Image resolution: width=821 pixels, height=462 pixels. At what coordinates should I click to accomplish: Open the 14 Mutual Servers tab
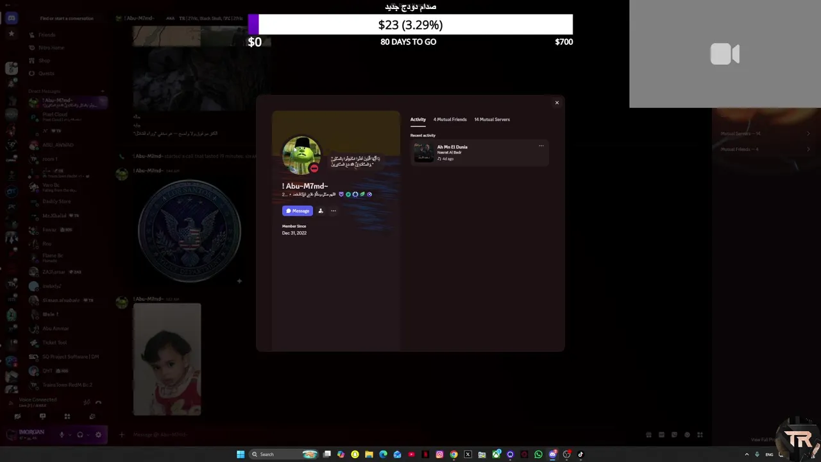(492, 119)
